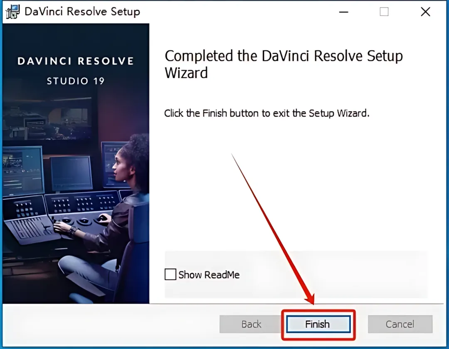Click the DaVinci Resolve Setup title text
This screenshot has height=349, width=449.
pyautogui.click(x=82, y=12)
